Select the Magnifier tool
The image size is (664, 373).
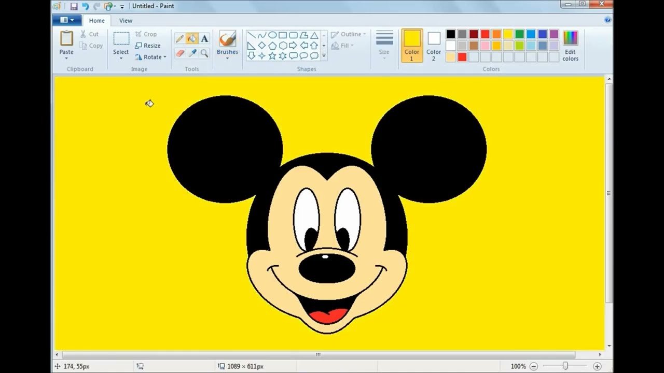[x=204, y=53]
